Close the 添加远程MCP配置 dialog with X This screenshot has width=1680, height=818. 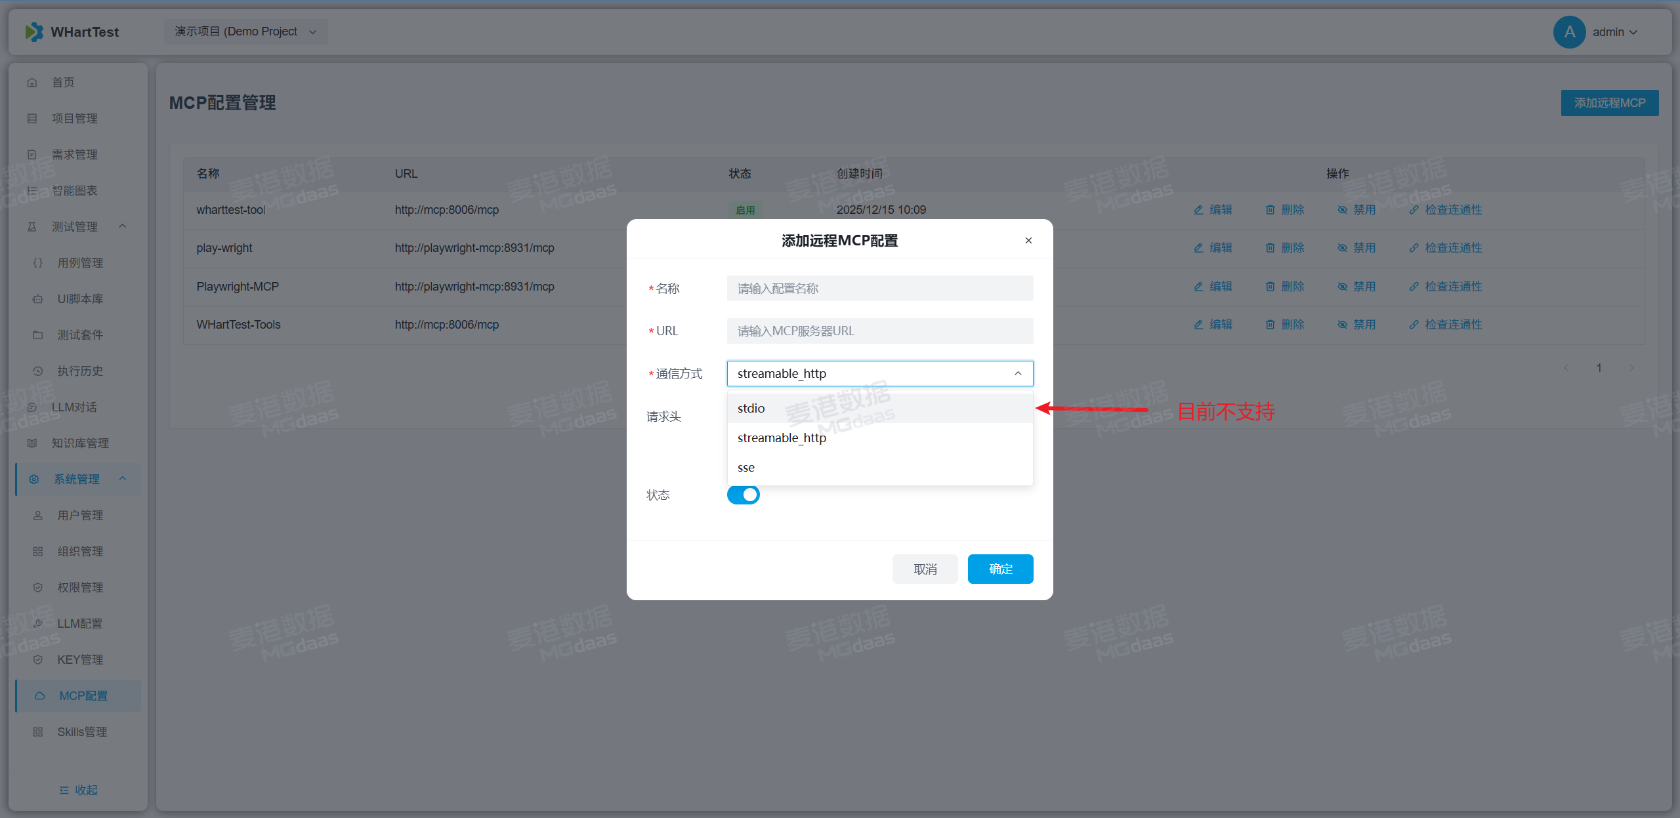click(x=1028, y=241)
